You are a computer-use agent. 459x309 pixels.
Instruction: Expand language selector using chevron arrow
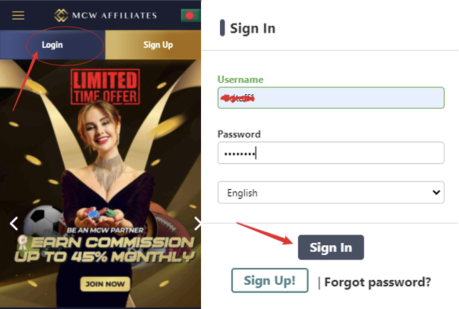436,192
